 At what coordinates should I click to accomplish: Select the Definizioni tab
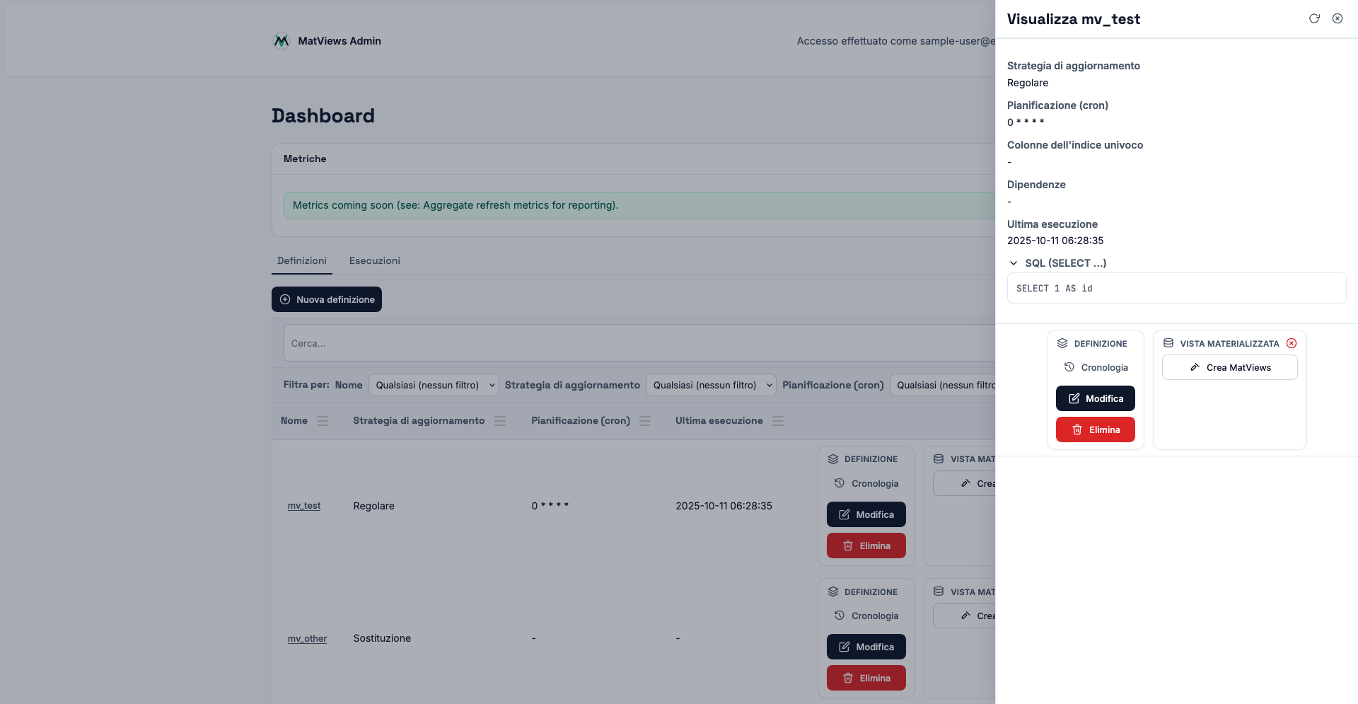[302, 261]
